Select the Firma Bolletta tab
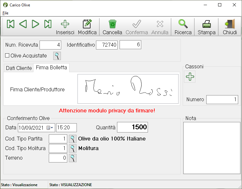 (x=51, y=68)
